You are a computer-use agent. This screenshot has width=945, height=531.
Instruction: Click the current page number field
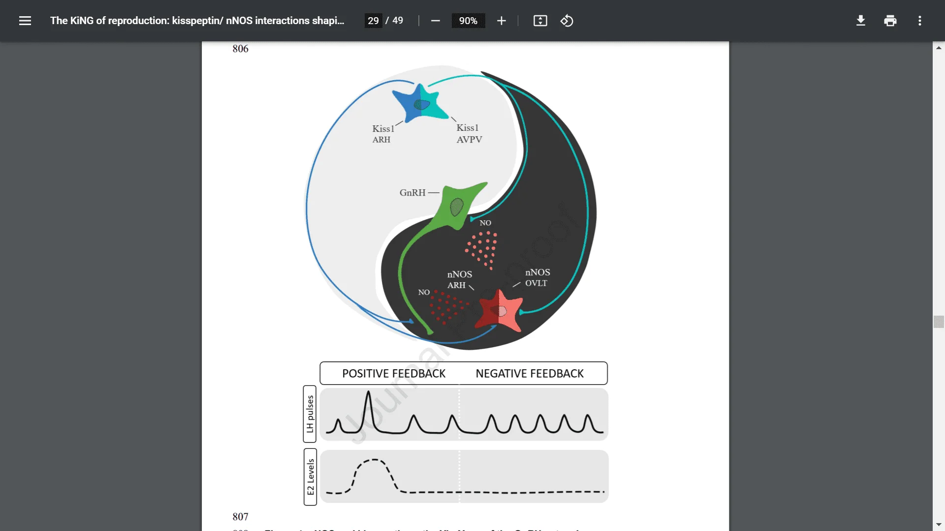[x=373, y=21]
